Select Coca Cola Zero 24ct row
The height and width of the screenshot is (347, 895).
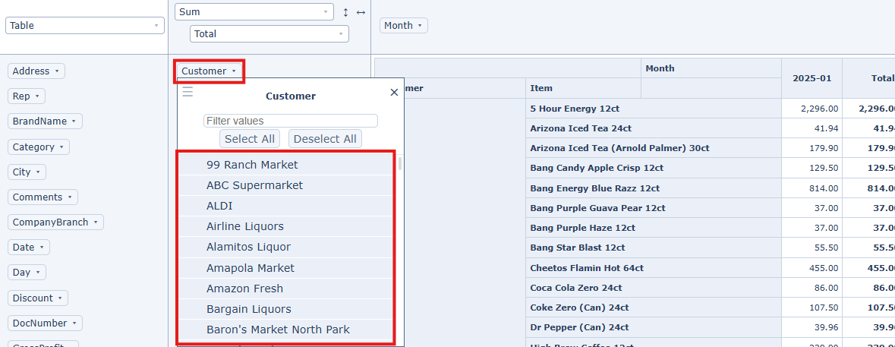tap(653, 289)
